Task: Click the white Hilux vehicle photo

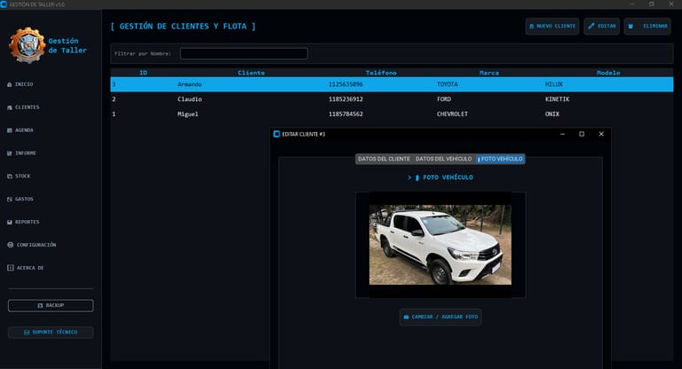Action: pos(440,244)
